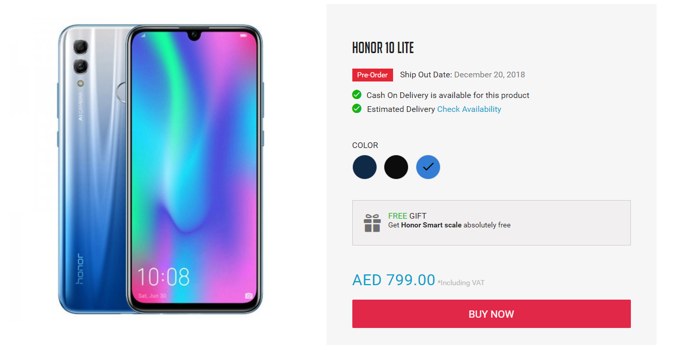
Task: Click the honor logo on phone back
Action: [x=79, y=269]
